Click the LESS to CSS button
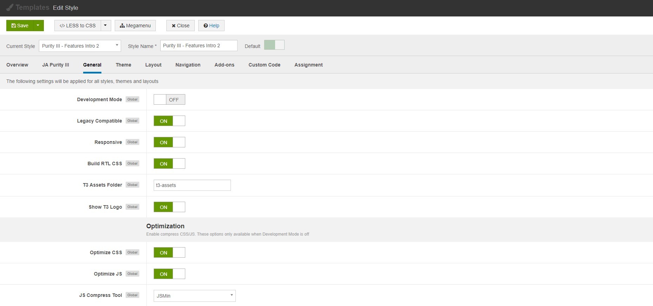 click(78, 26)
